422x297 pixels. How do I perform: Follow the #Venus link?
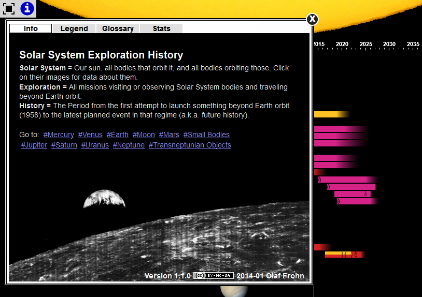coord(90,135)
